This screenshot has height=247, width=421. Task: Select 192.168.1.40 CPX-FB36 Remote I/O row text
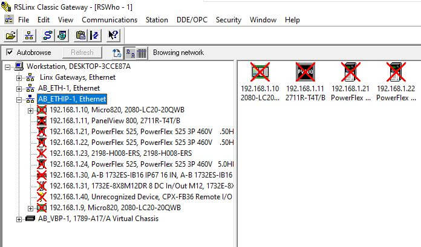pyautogui.click(x=141, y=197)
